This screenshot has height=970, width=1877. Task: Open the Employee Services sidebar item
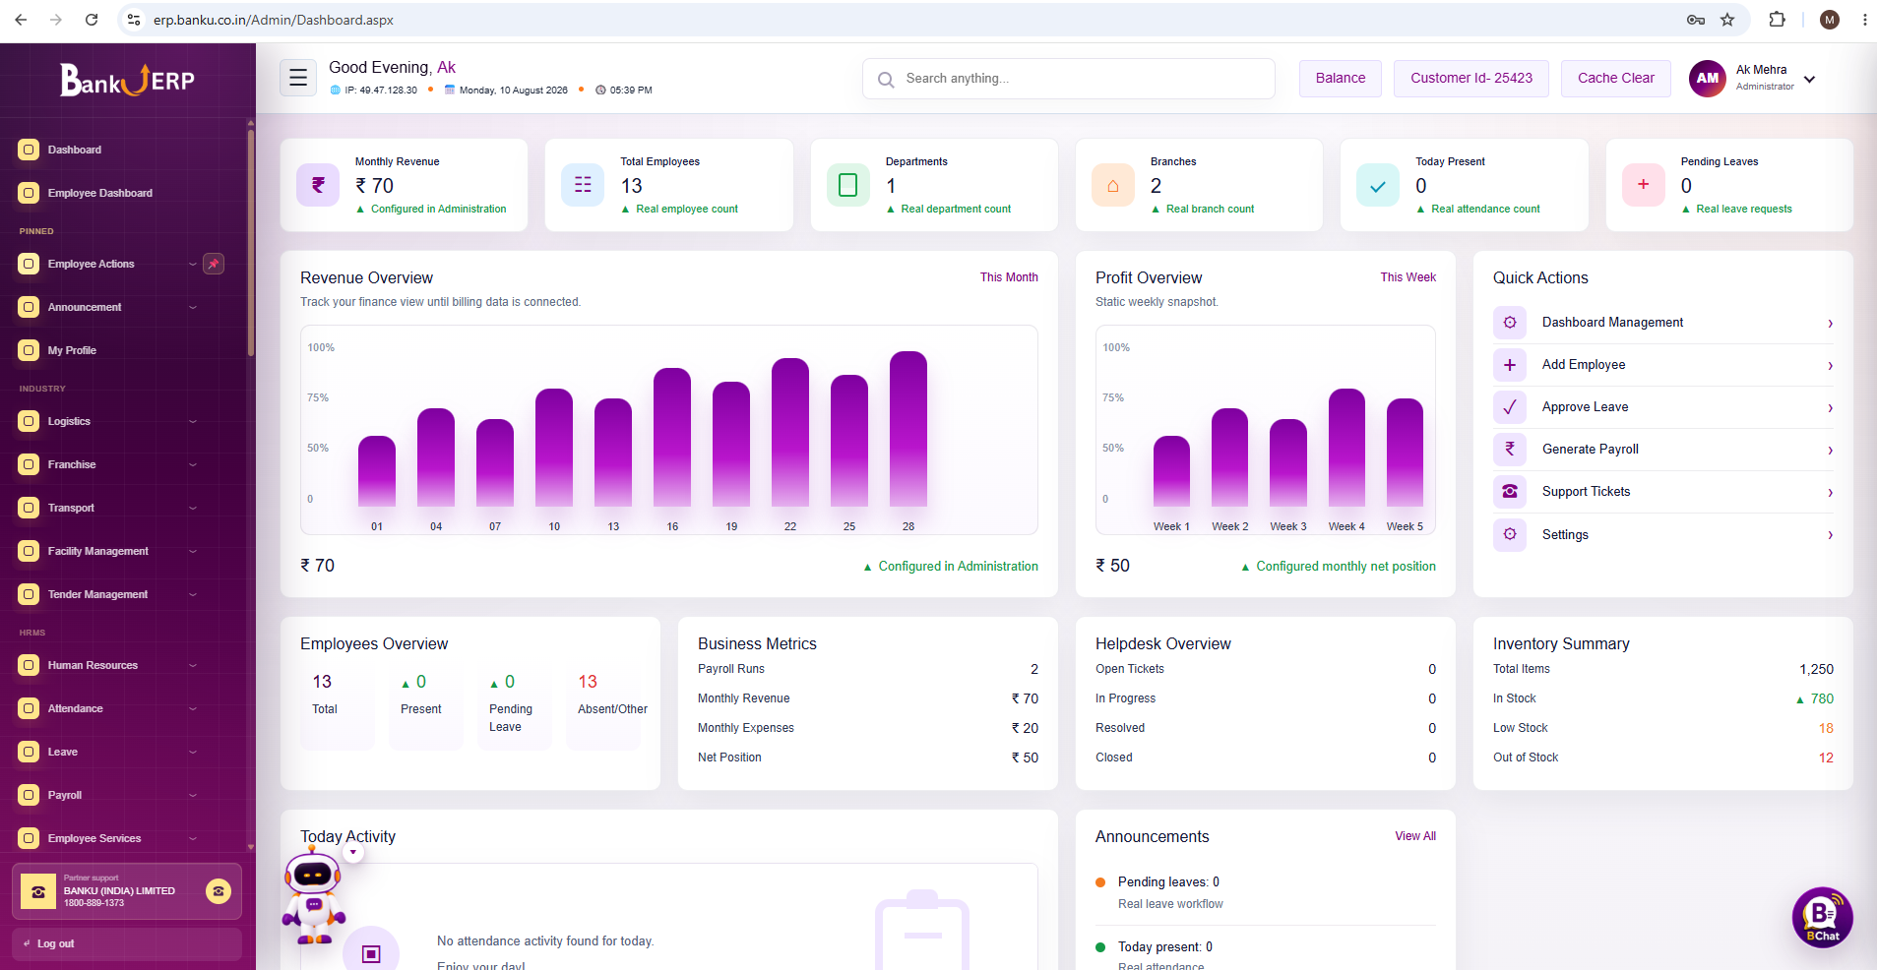pyautogui.click(x=123, y=838)
